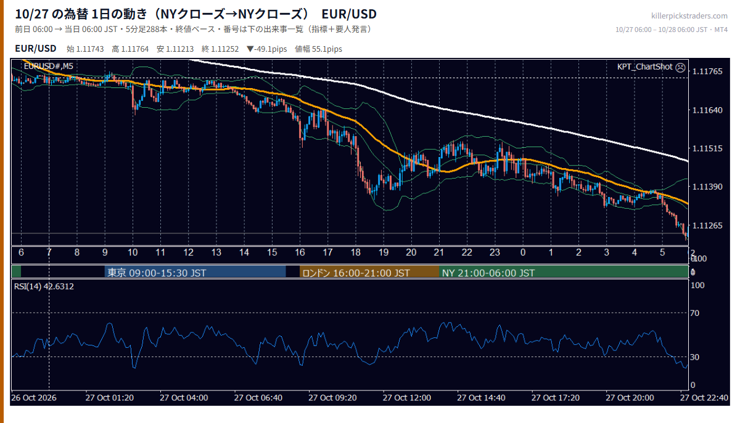Click the 27 Oct 14:40 time label
This screenshot has height=423, width=740.
pos(482,398)
